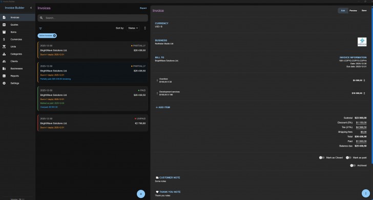Toggle the Archived switch

tap(353, 165)
